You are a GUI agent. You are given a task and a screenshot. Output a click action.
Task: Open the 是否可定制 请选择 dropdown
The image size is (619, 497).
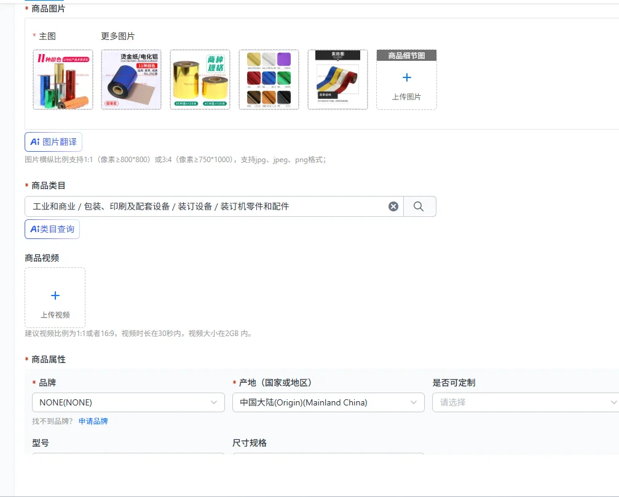(x=526, y=402)
